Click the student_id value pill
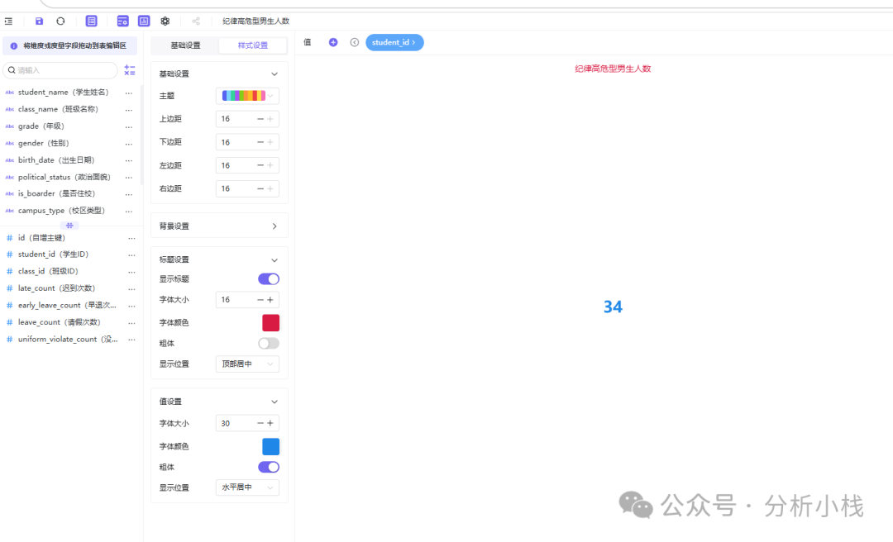The image size is (893, 542). [394, 42]
